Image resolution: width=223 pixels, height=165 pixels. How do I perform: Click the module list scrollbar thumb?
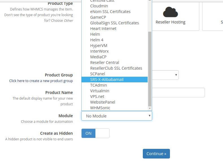tap(150, 69)
